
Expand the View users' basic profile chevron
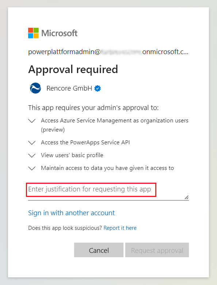(x=32, y=156)
